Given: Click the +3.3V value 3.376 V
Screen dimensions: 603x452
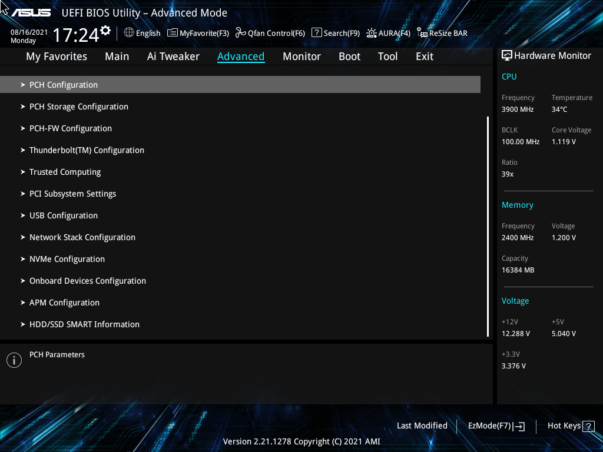Looking at the screenshot, I should pyautogui.click(x=513, y=366).
